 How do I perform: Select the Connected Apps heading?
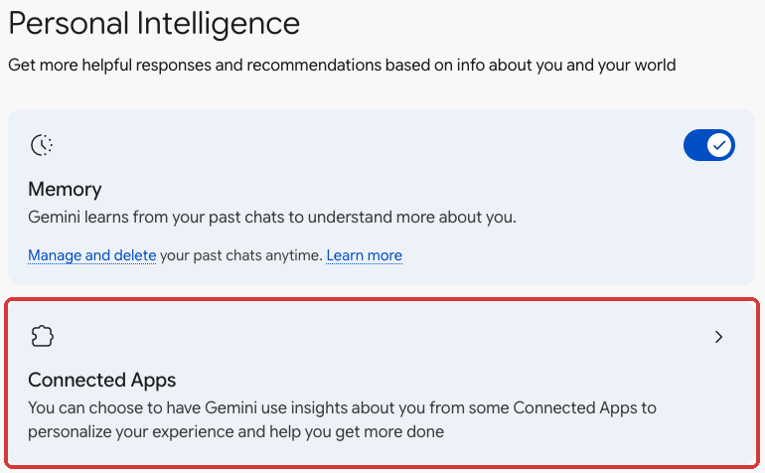pyautogui.click(x=101, y=380)
